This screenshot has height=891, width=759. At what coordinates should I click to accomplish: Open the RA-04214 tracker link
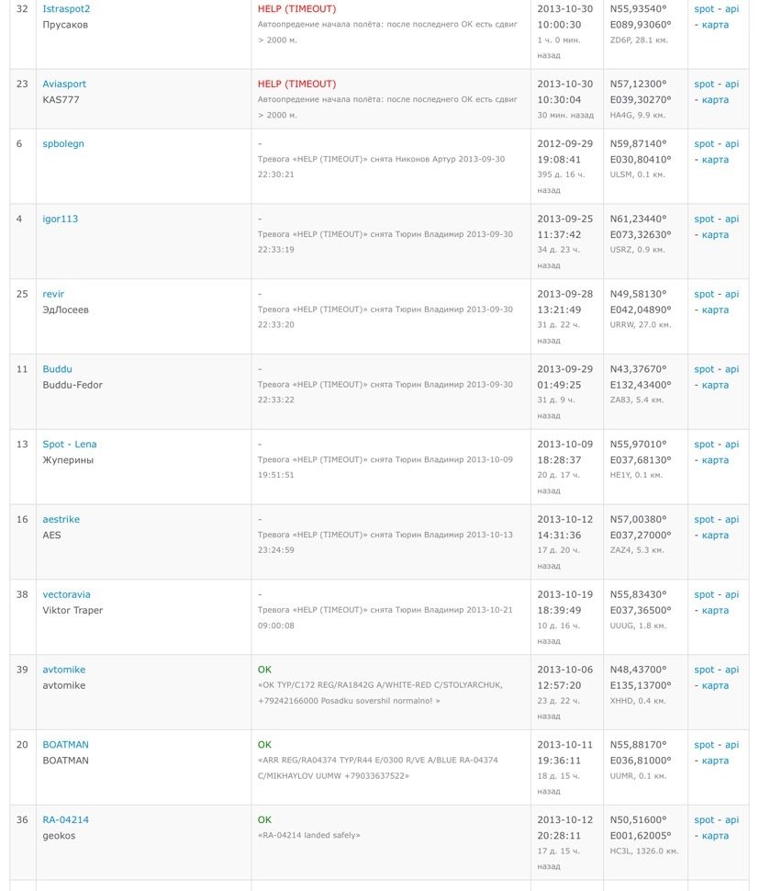pyautogui.click(x=66, y=820)
